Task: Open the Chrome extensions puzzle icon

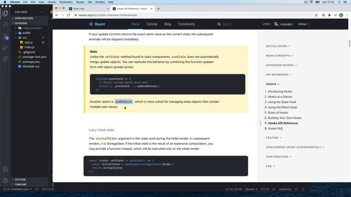Action: pos(329,15)
